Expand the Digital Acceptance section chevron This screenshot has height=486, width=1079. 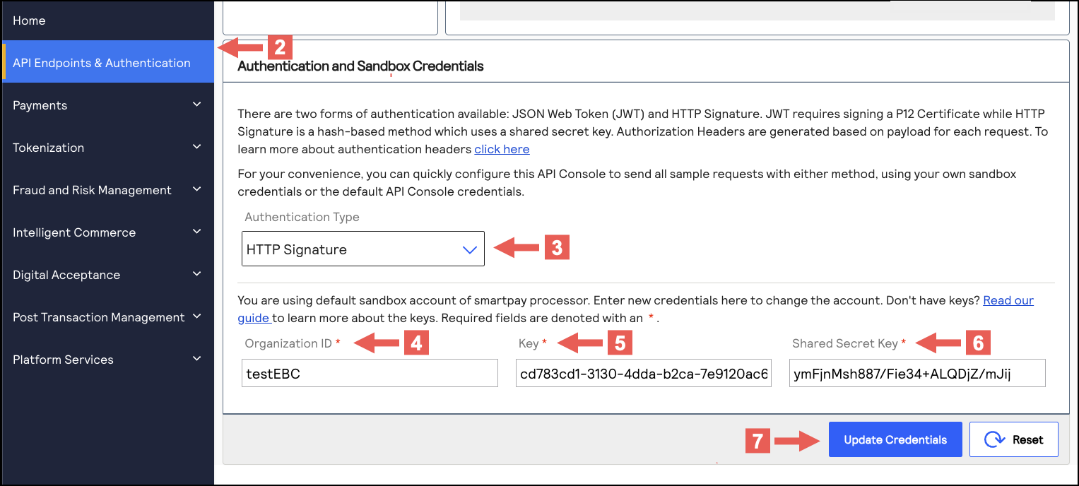click(196, 274)
